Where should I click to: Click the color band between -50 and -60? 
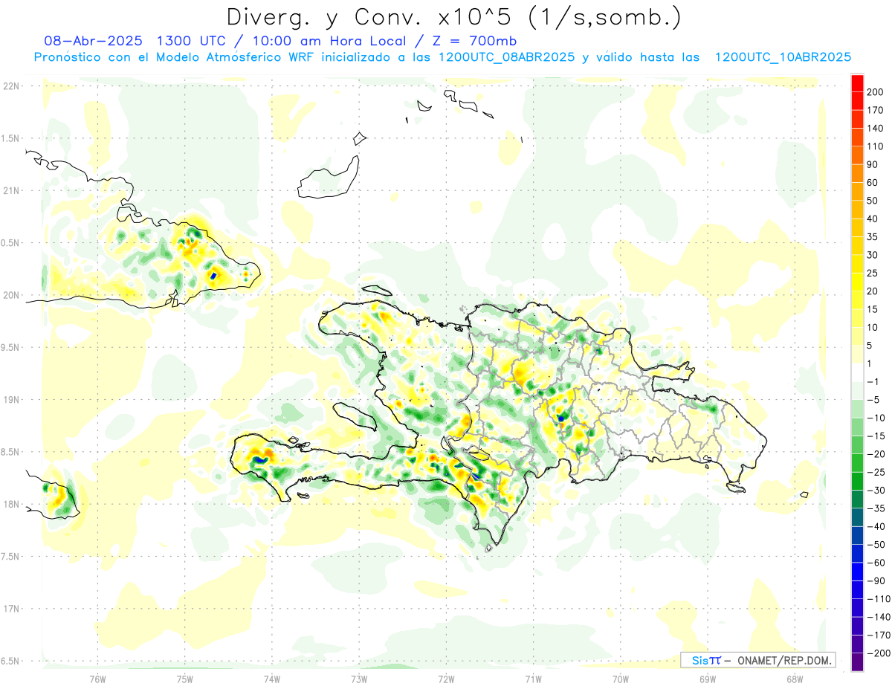point(858,554)
